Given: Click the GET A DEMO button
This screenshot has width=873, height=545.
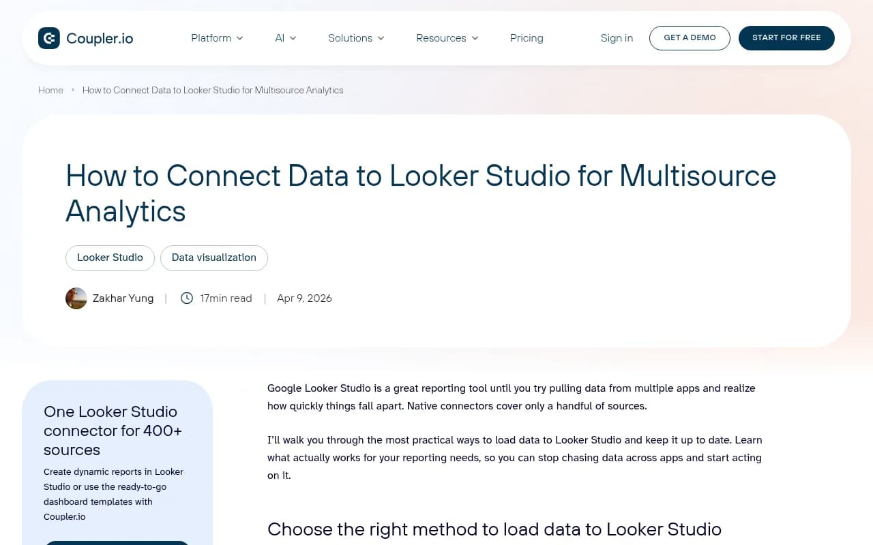Looking at the screenshot, I should coord(690,38).
